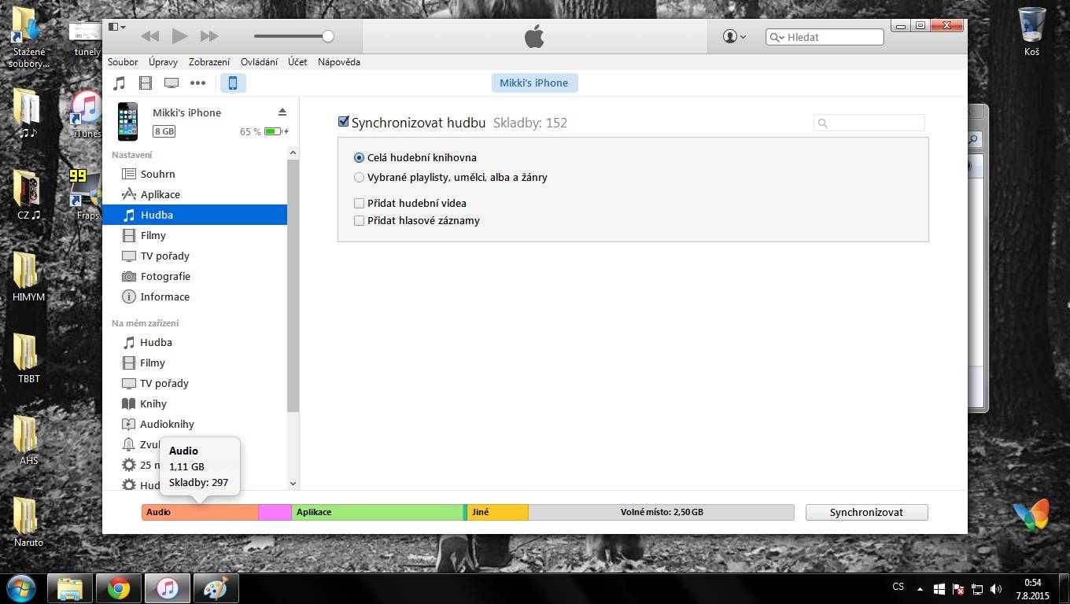Select TV pořady under Nastavení
The width and height of the screenshot is (1070, 604).
pos(194,256)
